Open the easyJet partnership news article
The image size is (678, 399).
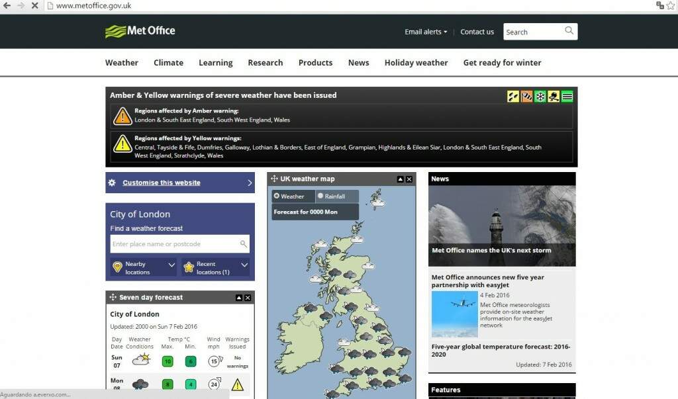coord(487,281)
